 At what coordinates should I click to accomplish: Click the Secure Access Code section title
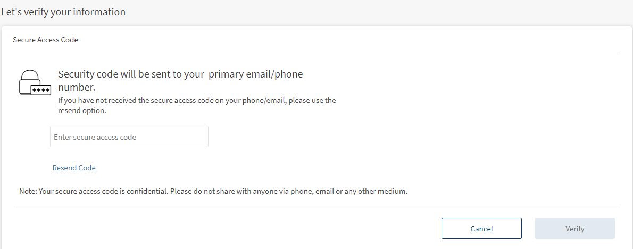pos(45,40)
